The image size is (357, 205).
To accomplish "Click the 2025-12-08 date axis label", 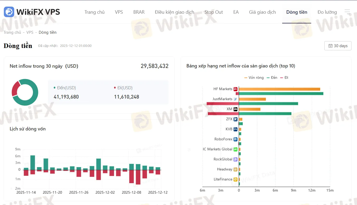I will coord(131,192).
